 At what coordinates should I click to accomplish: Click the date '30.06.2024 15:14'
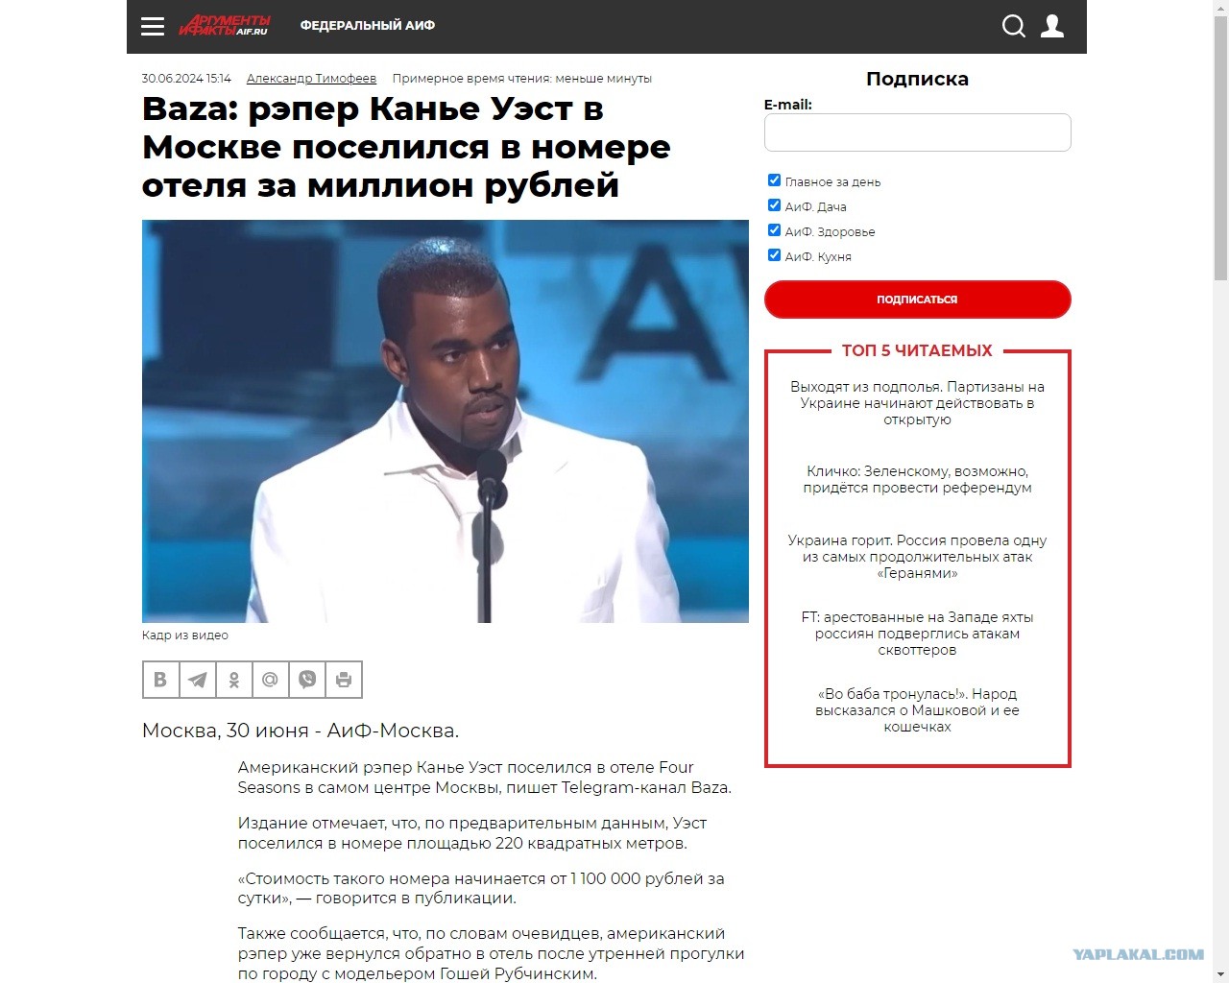(x=186, y=79)
